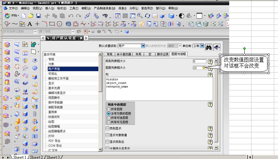This screenshot has height=159, width=278.
Task: Select the 所有图层 radio button
Action: coord(109,109)
